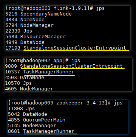
Task: Click the 5042 DataNode entry
Action: [x=28, y=114]
